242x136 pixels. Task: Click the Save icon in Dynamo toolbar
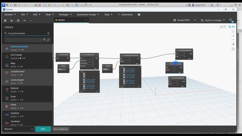[18, 20]
